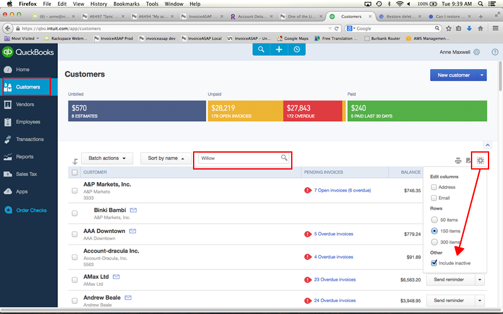Image resolution: width=503 pixels, height=314 pixels.
Task: Open the Apple menu
Action: tap(9, 4)
